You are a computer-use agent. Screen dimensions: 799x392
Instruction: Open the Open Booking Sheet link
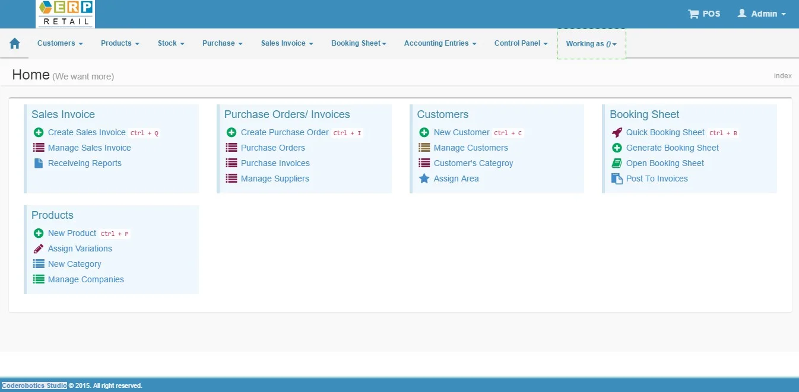click(x=665, y=163)
